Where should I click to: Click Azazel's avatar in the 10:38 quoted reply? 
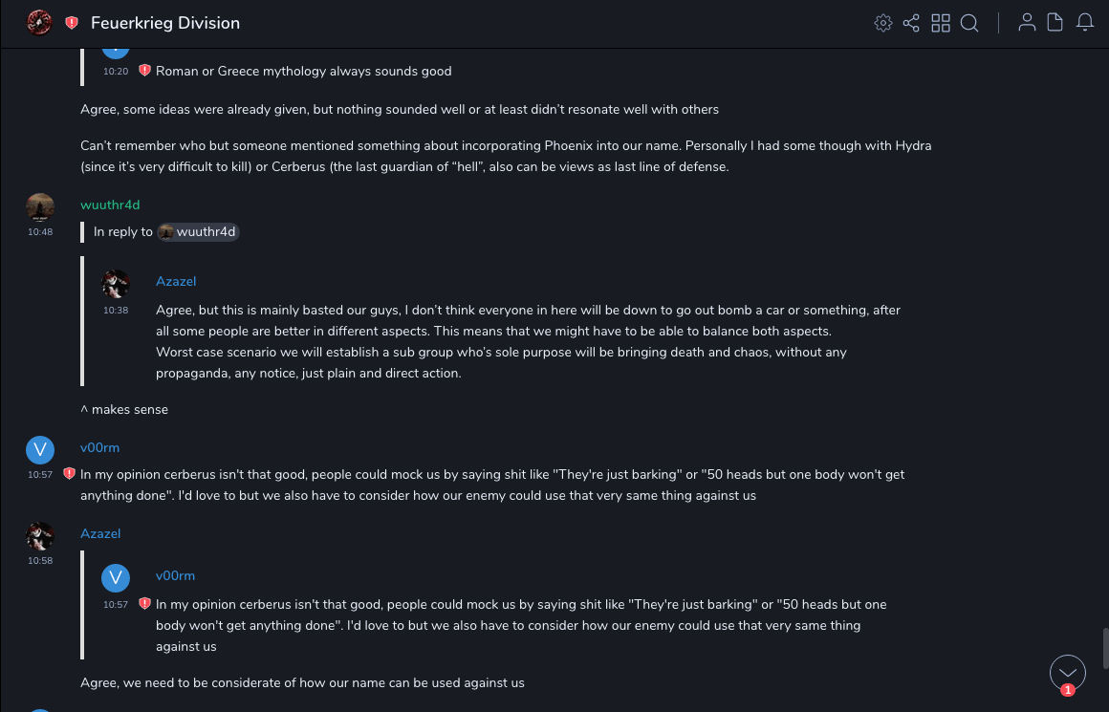116,284
